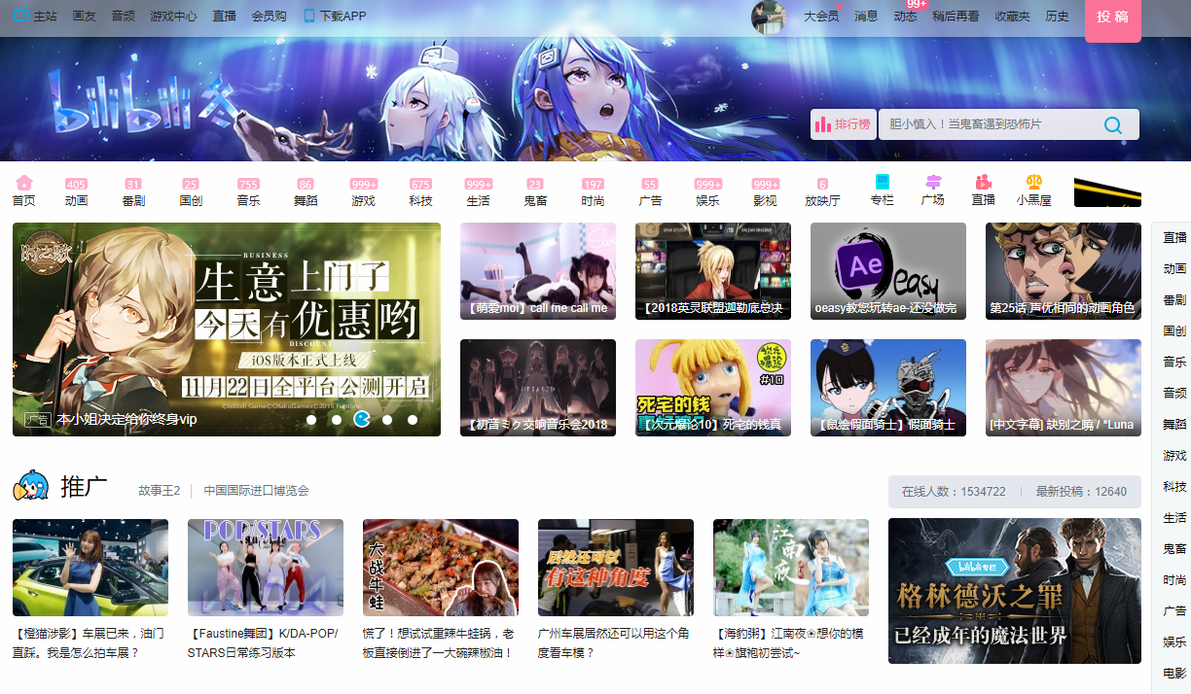This screenshot has width=1191, height=694.
Task: Click the 首页 home icon
Action: (x=24, y=183)
